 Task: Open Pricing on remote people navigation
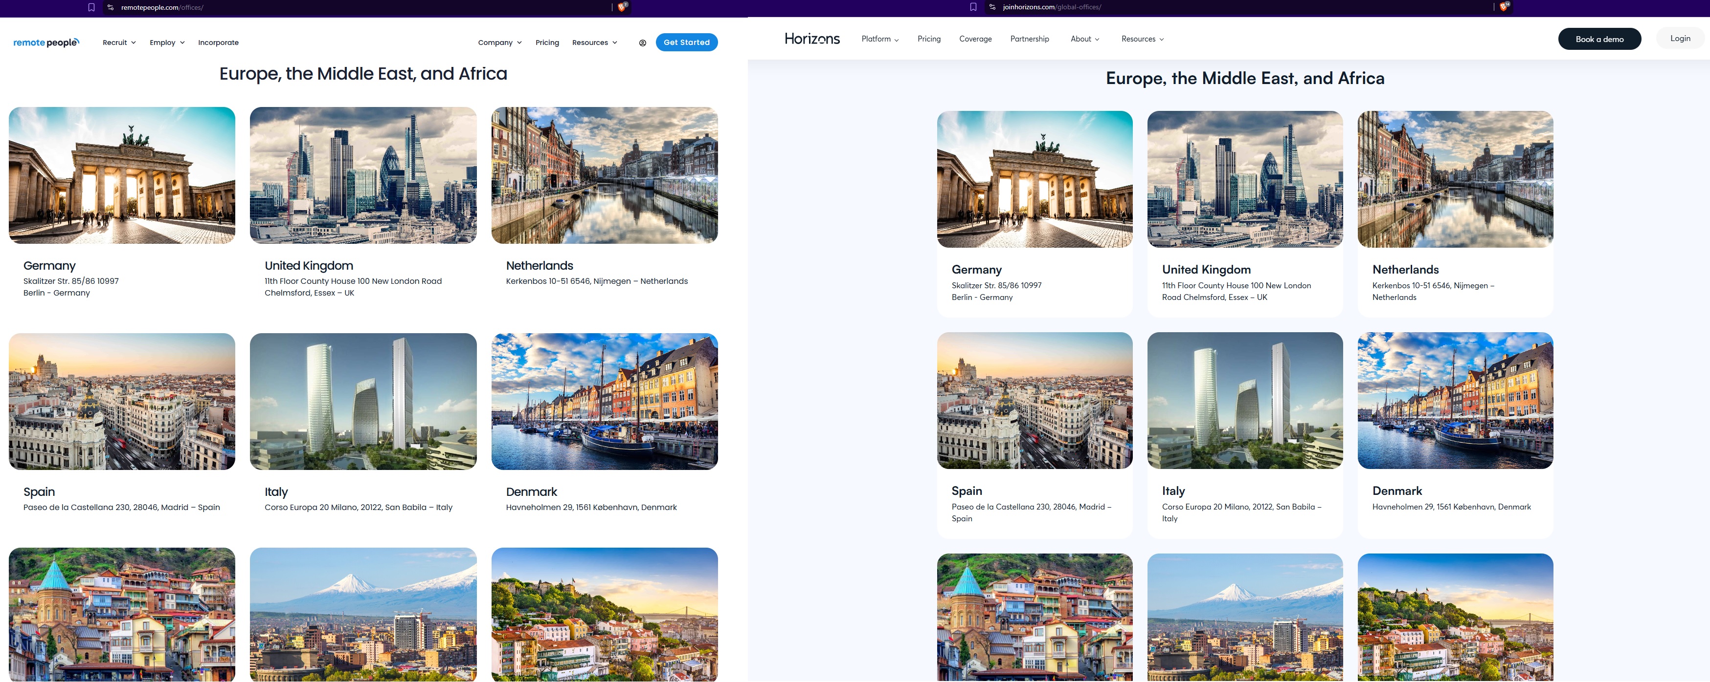pyautogui.click(x=547, y=43)
